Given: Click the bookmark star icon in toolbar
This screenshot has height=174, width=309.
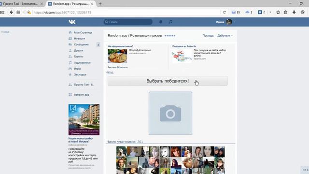Looking at the screenshot, I should tap(278, 12).
